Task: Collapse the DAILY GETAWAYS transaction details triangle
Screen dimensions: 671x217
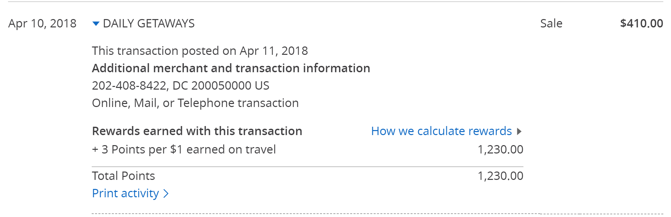Action: [96, 24]
